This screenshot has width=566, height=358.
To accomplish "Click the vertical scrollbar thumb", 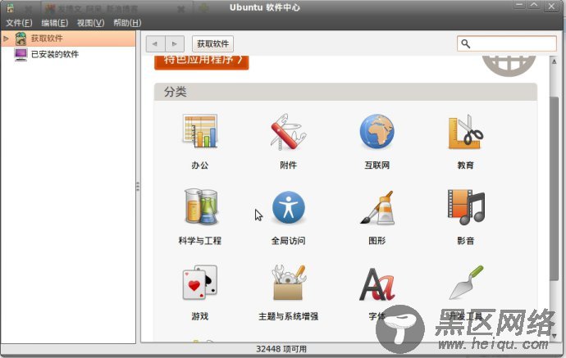I will tap(554, 188).
